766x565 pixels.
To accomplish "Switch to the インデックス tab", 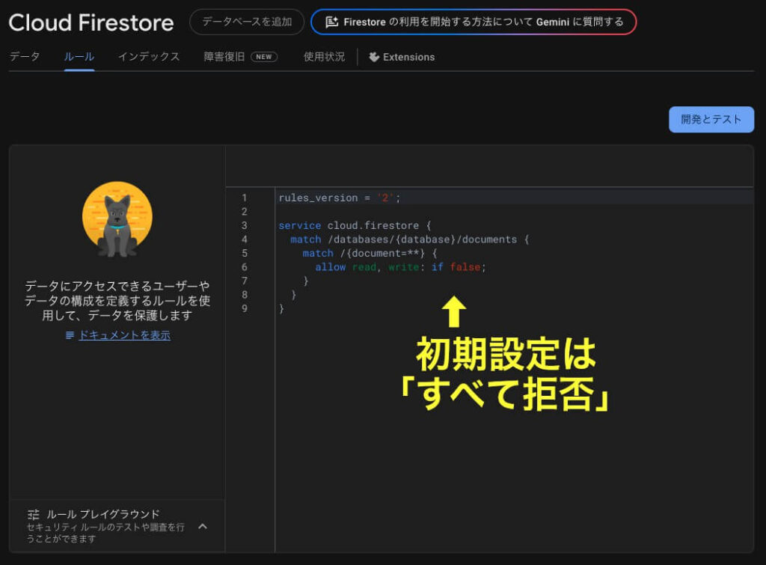I will 149,57.
